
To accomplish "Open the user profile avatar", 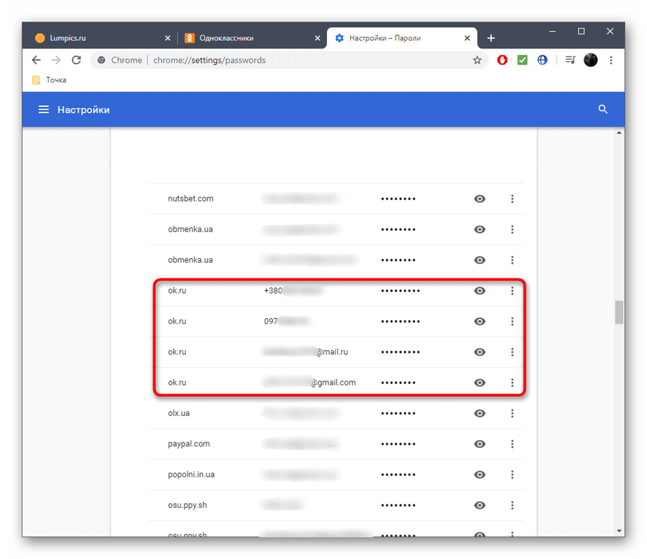I will tap(590, 60).
